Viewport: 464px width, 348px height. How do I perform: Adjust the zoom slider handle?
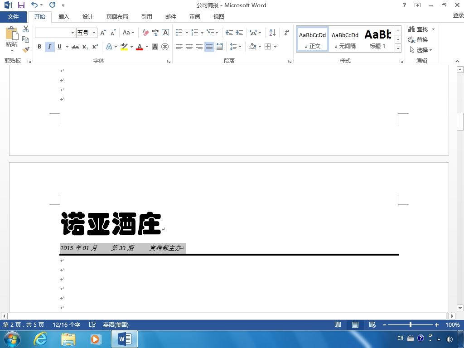(x=411, y=324)
